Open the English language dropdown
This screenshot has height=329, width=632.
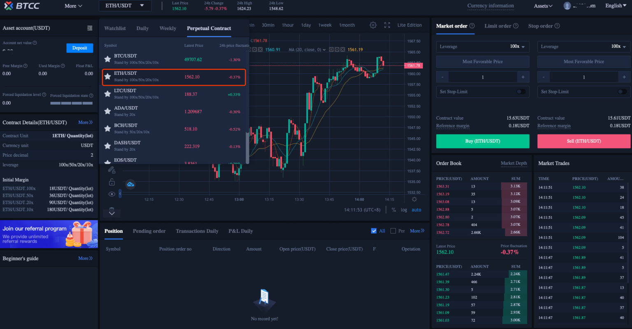[616, 5]
